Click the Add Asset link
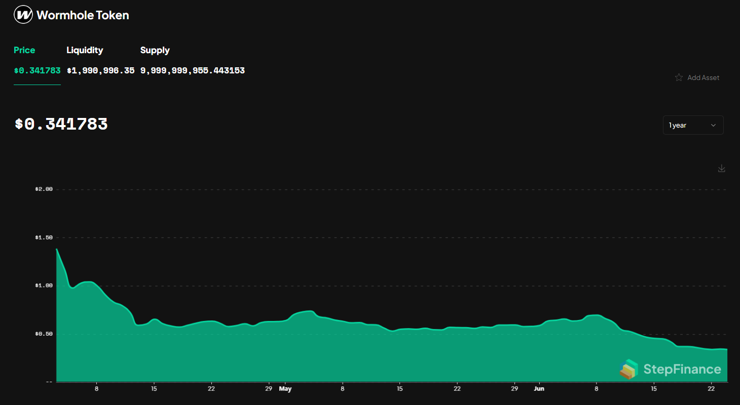Screen dimensions: 740x405 coord(703,77)
